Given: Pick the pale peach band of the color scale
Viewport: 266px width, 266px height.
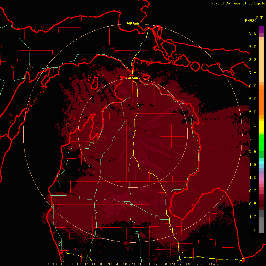Looking at the screenshot, I should [x=261, y=61].
